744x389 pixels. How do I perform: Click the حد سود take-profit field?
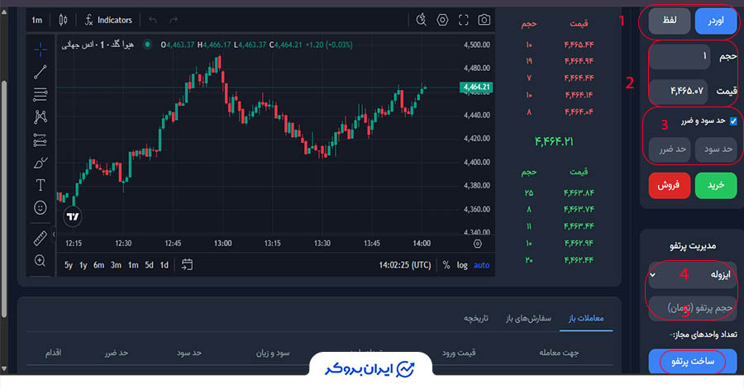point(716,149)
